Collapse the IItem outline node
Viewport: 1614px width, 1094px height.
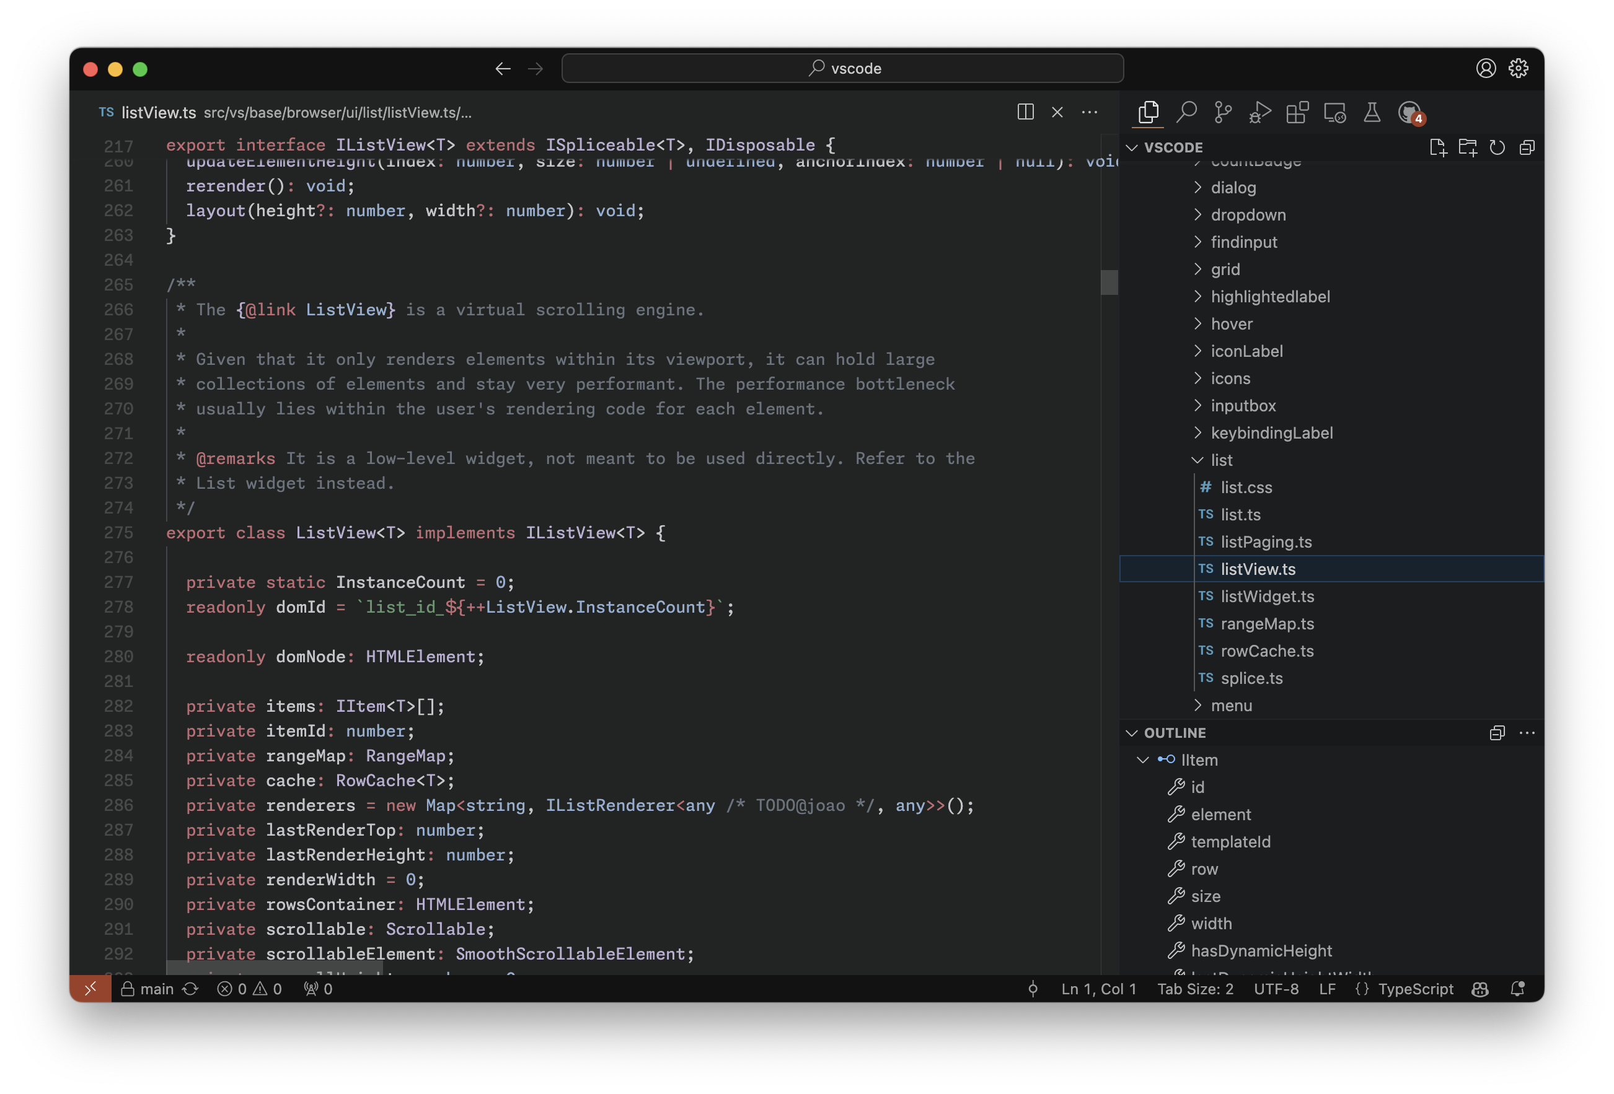[1142, 760]
